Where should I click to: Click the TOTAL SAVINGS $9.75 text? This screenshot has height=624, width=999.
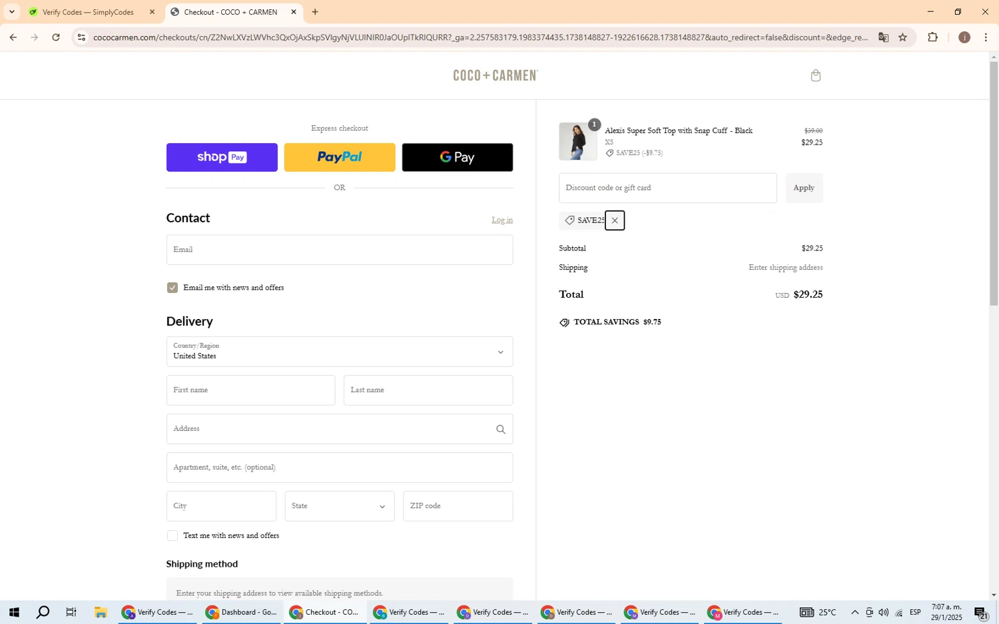click(617, 322)
